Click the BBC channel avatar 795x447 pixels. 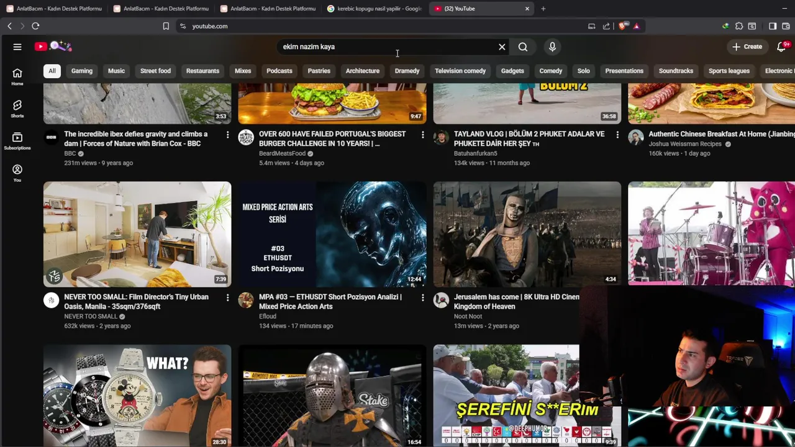(52, 137)
